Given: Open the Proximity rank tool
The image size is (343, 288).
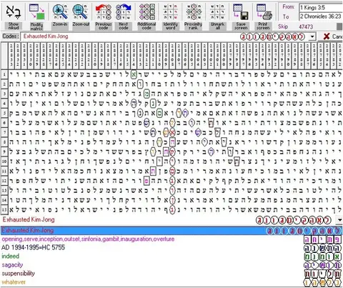Looking at the screenshot, I should point(193,12).
